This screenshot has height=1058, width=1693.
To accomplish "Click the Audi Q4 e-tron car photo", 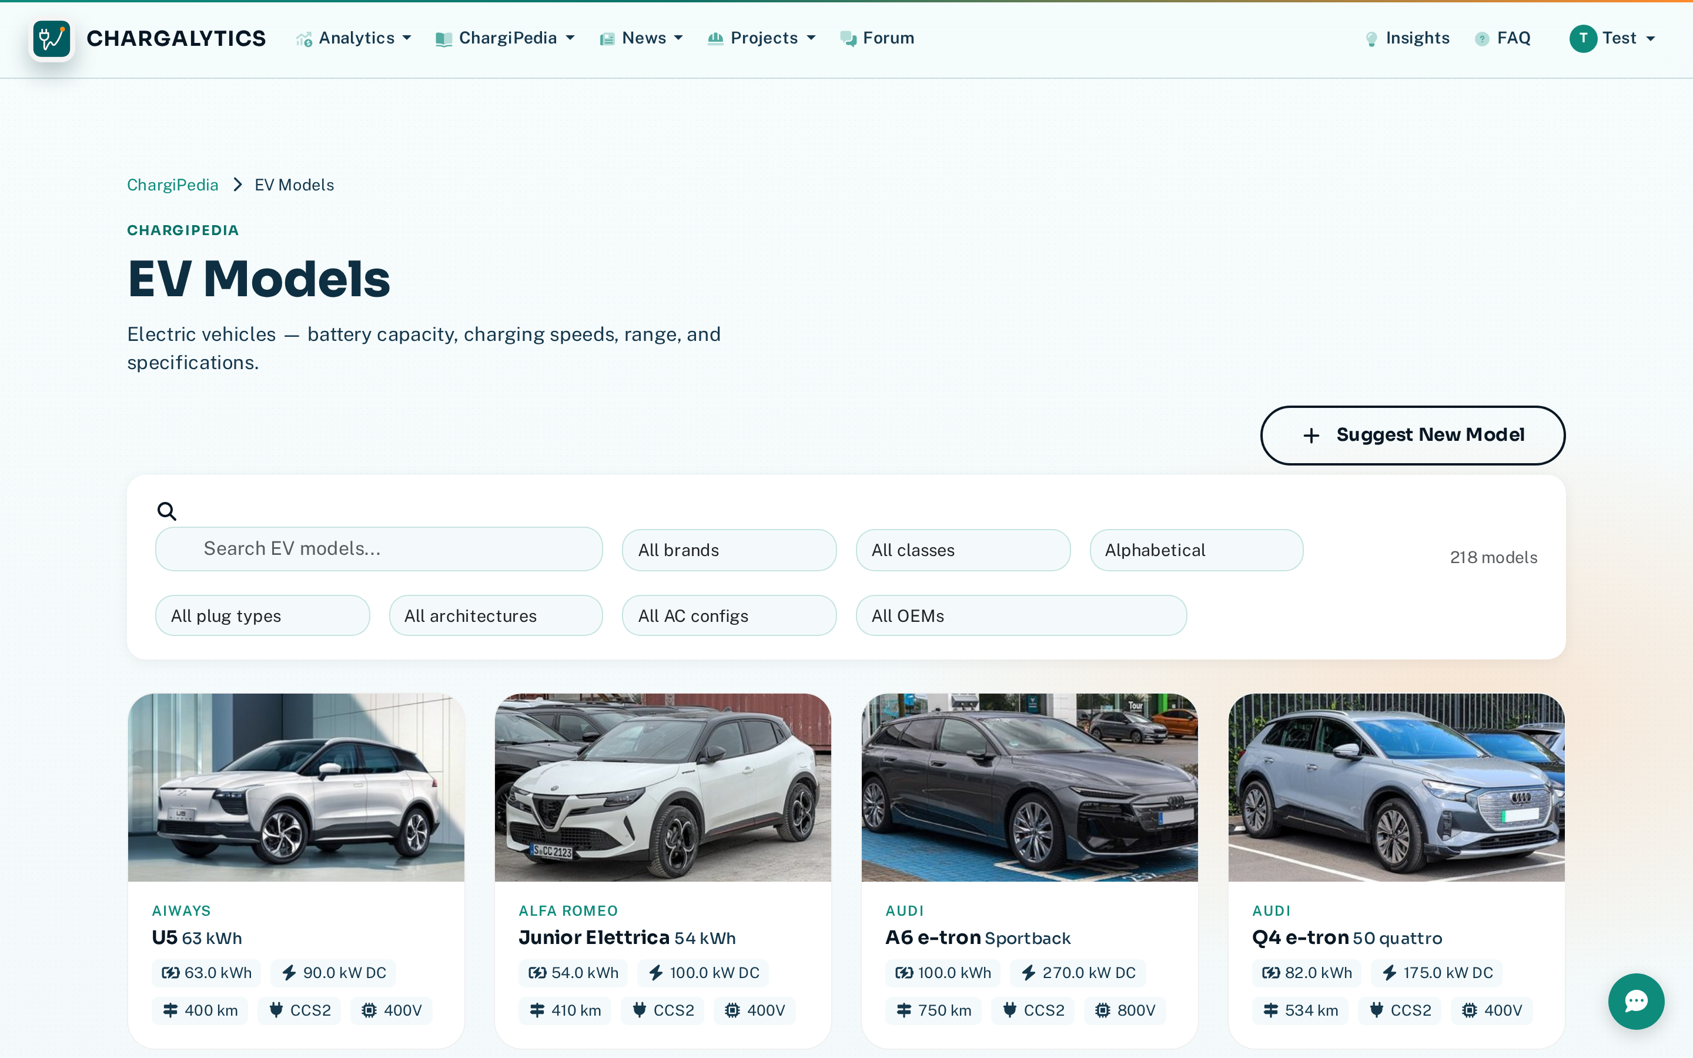I will 1396,787.
